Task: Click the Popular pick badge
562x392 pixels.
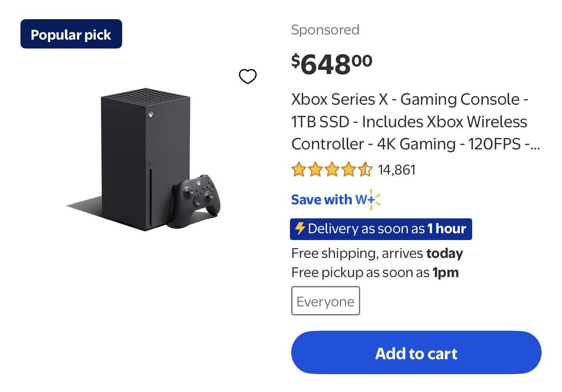Action: pyautogui.click(x=71, y=34)
